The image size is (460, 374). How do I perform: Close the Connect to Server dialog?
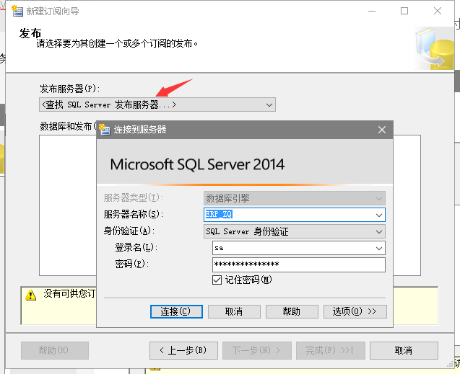coord(382,130)
